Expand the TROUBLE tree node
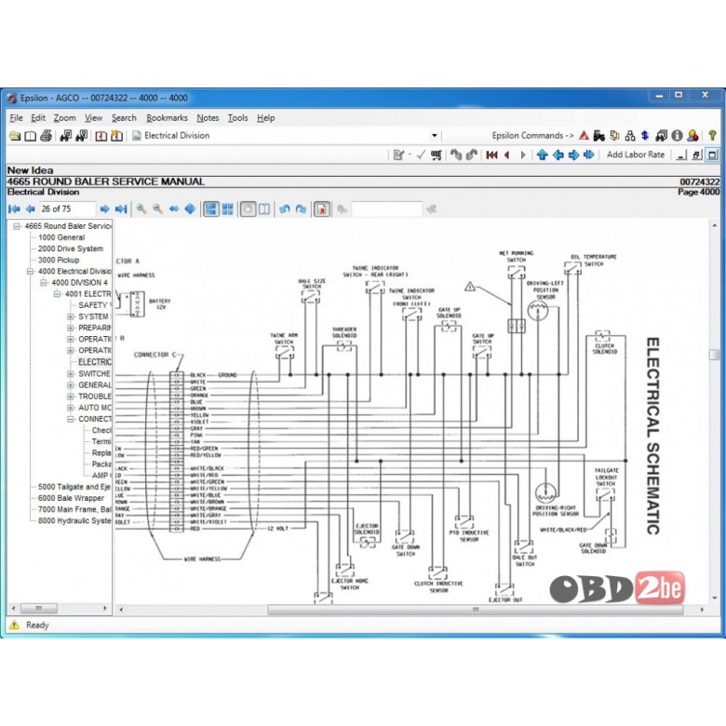Image resolution: width=726 pixels, height=726 pixels. pos(71,397)
